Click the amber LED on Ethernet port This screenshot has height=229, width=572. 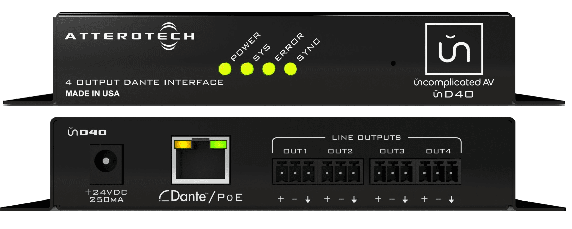[183, 145]
